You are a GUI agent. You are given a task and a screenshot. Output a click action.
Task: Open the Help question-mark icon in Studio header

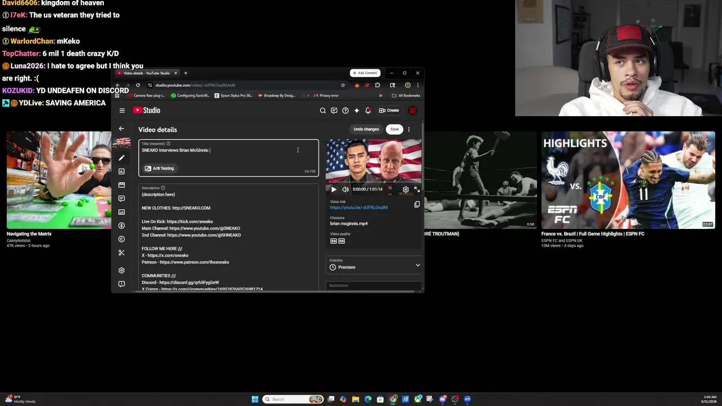tap(345, 111)
